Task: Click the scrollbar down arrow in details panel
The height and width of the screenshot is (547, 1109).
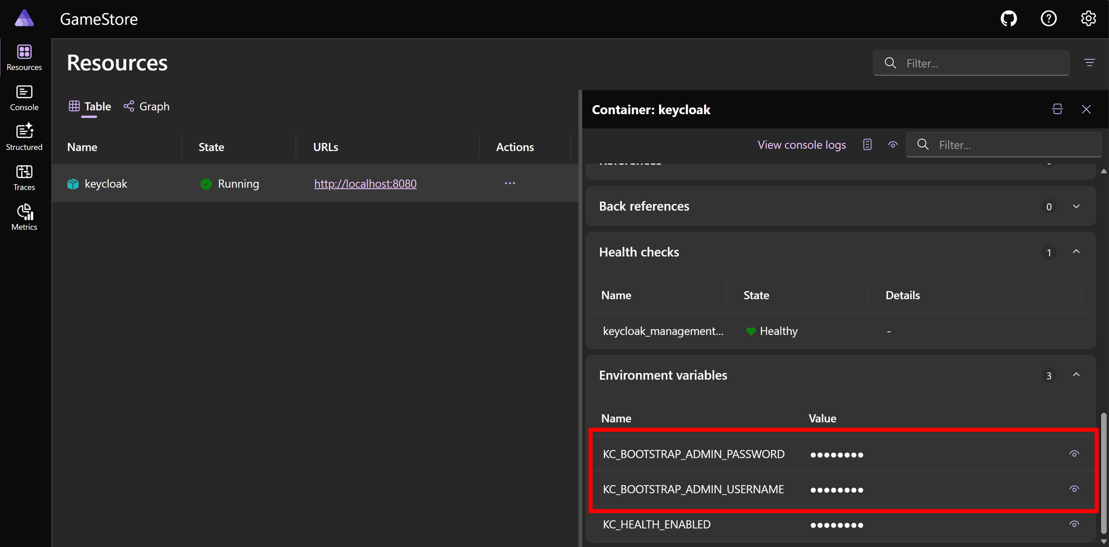Action: [x=1103, y=541]
